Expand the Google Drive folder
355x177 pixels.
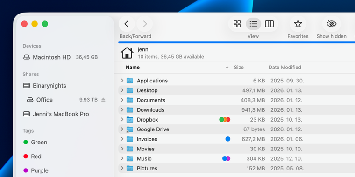click(122, 129)
